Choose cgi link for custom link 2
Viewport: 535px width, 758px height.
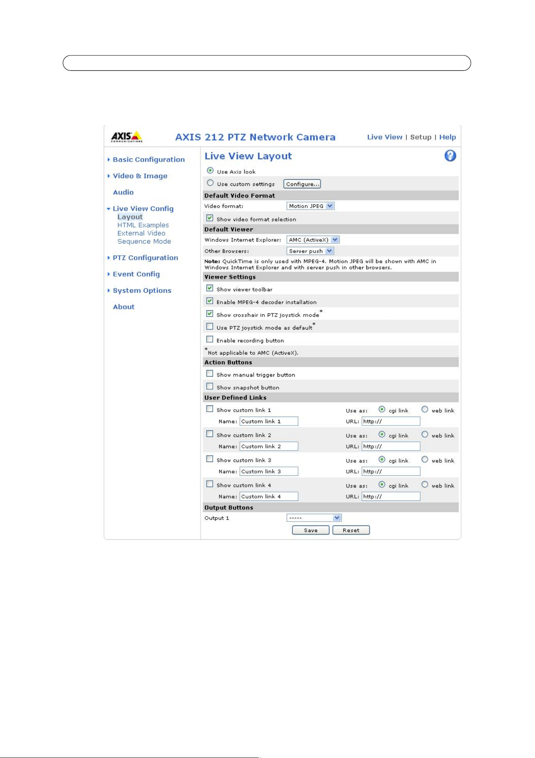(382, 434)
